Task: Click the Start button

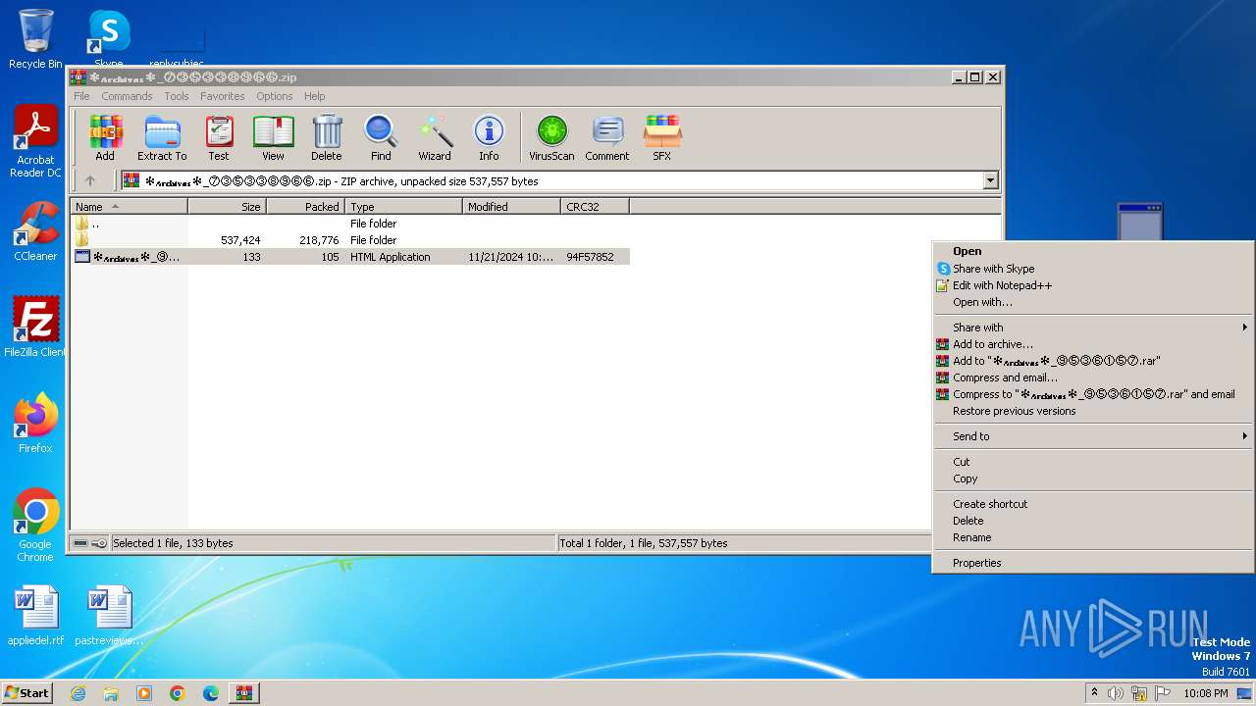Action: click(x=27, y=693)
